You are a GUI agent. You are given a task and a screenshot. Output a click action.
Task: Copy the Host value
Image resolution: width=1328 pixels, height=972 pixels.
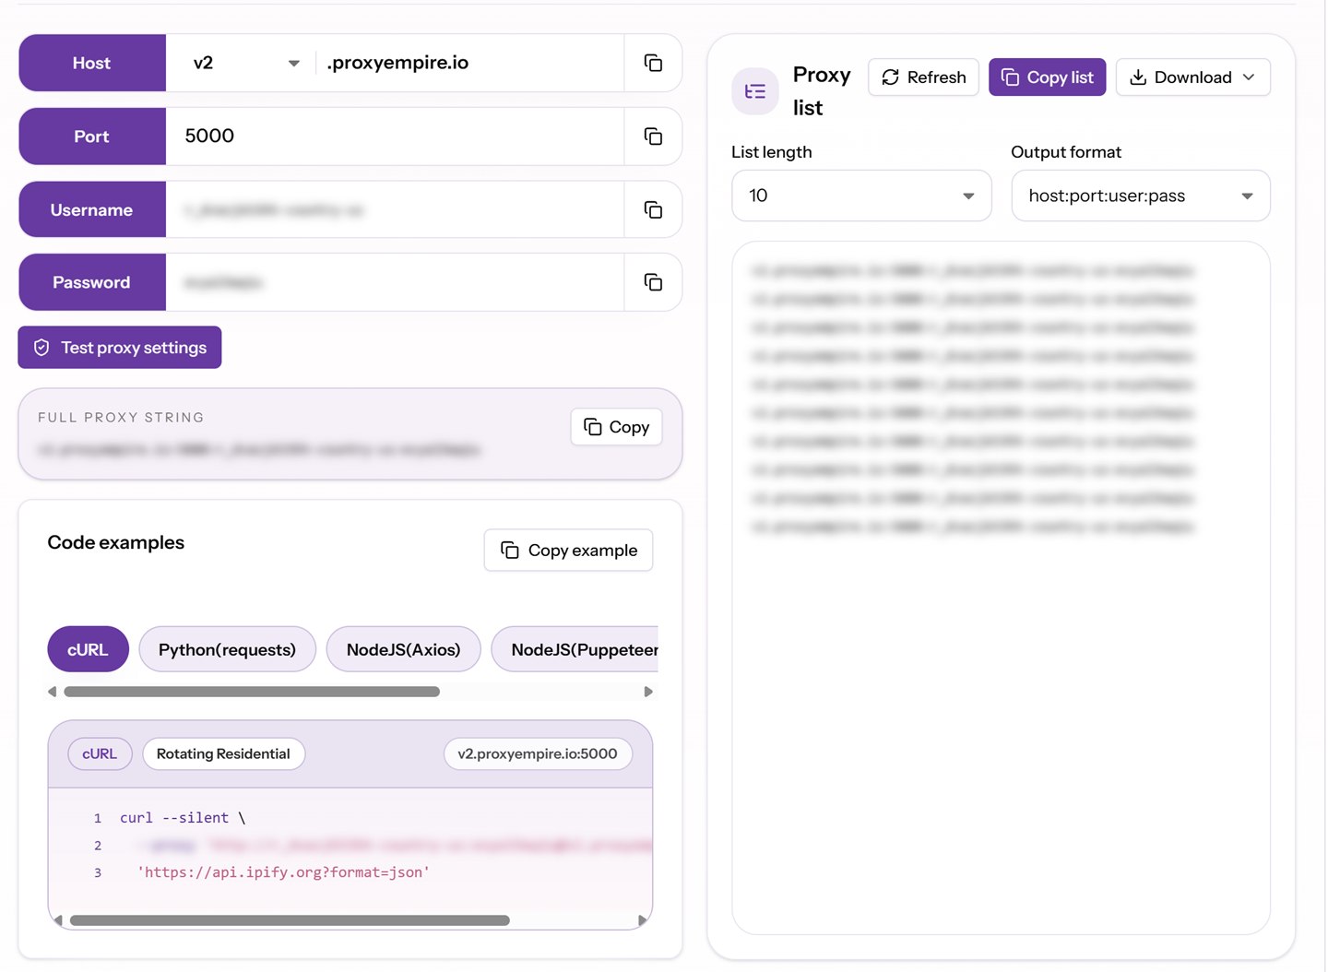pyautogui.click(x=653, y=63)
